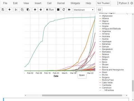Click Brazil in the legend
Image resolution: width=134 pixels, height=101 pixels.
[105, 72]
